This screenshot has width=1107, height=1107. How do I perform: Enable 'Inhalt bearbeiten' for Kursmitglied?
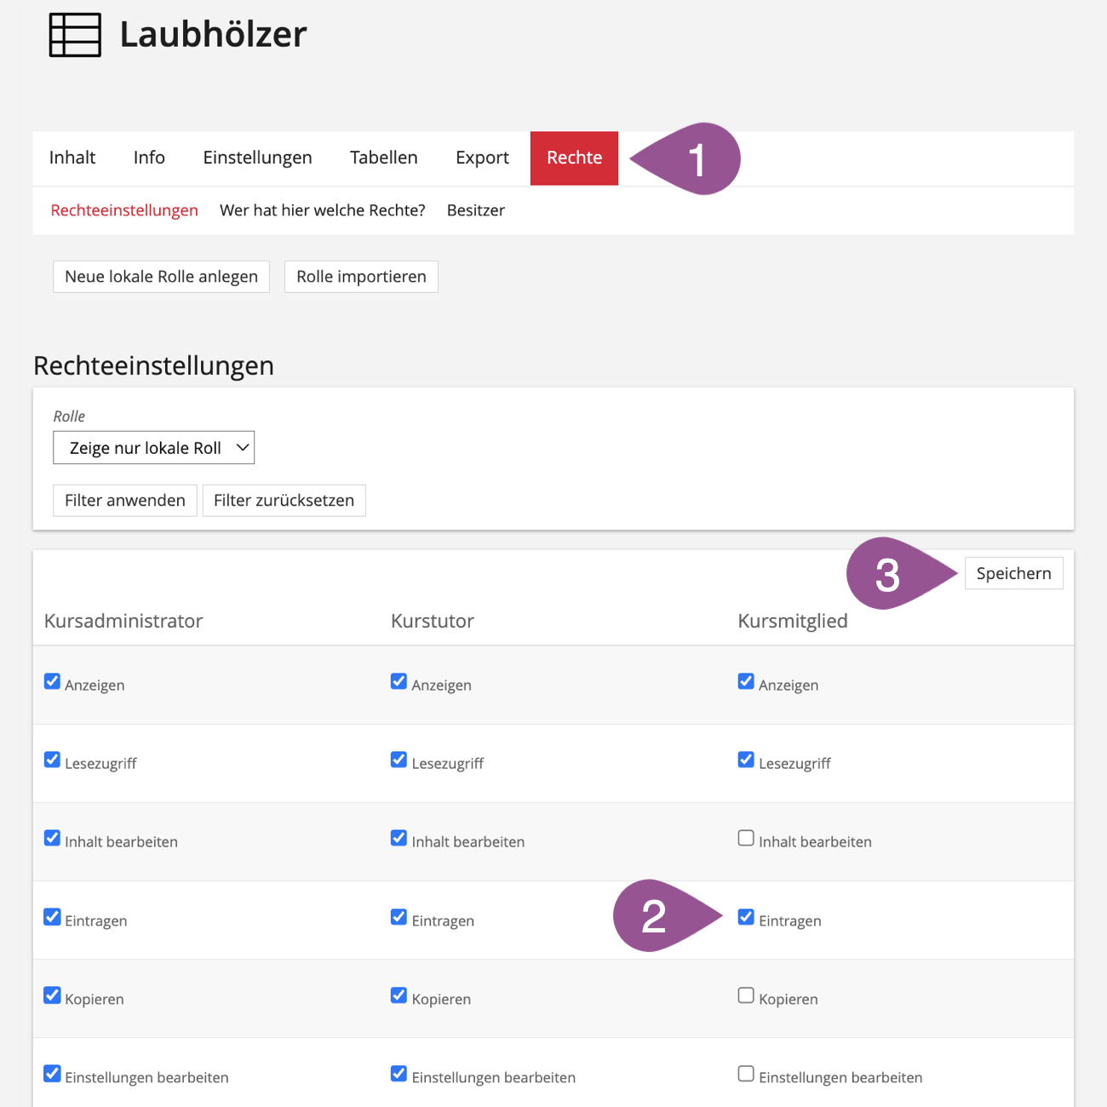[746, 839]
